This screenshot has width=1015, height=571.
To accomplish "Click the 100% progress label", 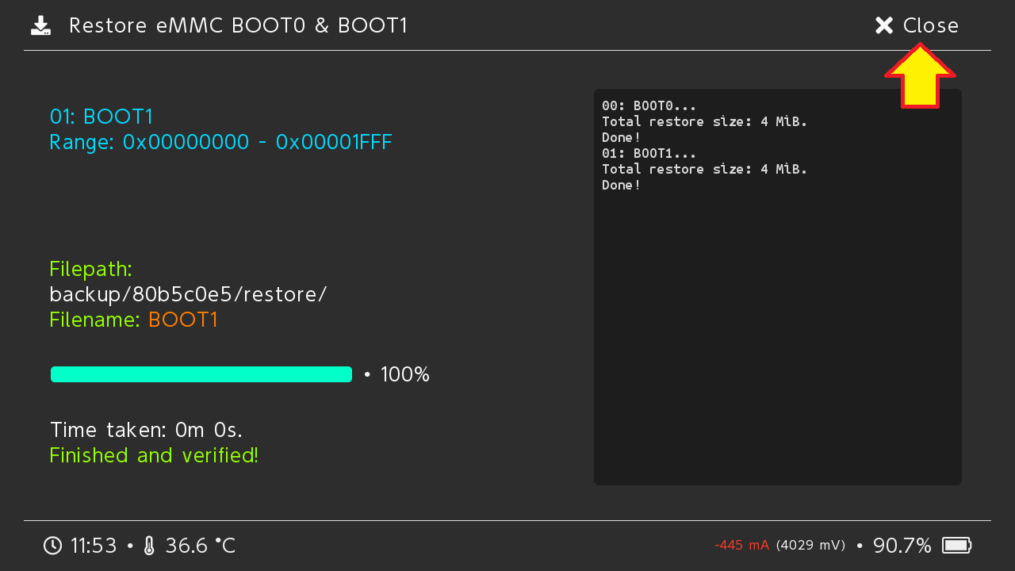I will pos(404,374).
